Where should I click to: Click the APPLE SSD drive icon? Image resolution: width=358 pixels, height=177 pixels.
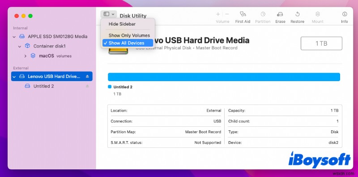pyautogui.click(x=22, y=37)
